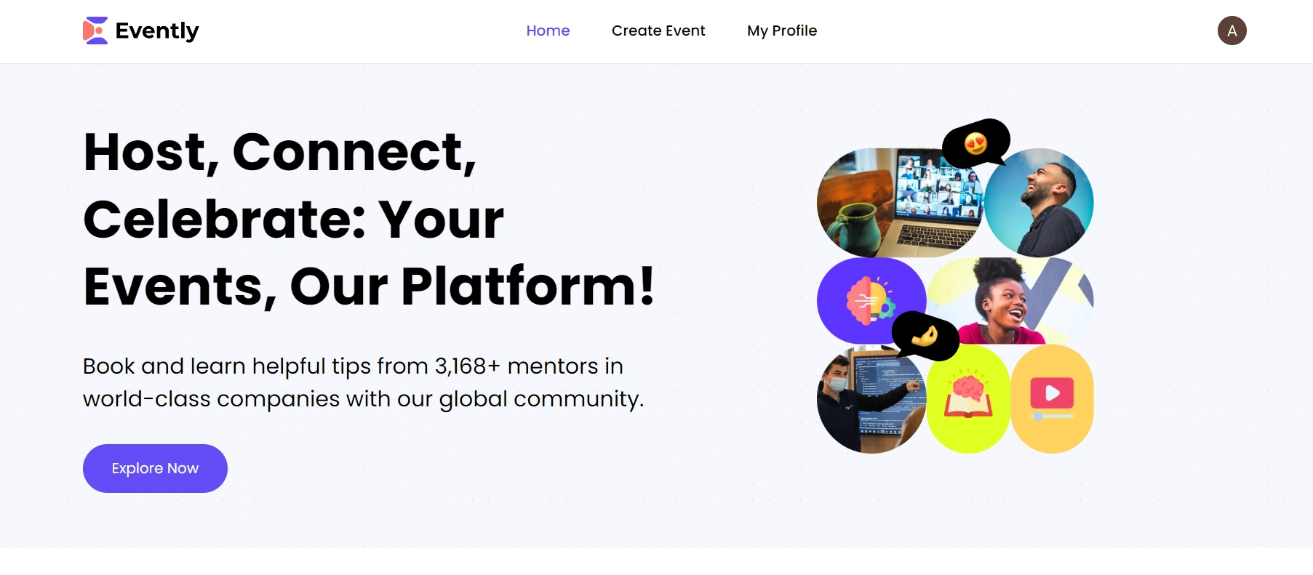1313x575 pixels.
Task: Open the user avatar "A" menu
Action: [x=1232, y=31]
